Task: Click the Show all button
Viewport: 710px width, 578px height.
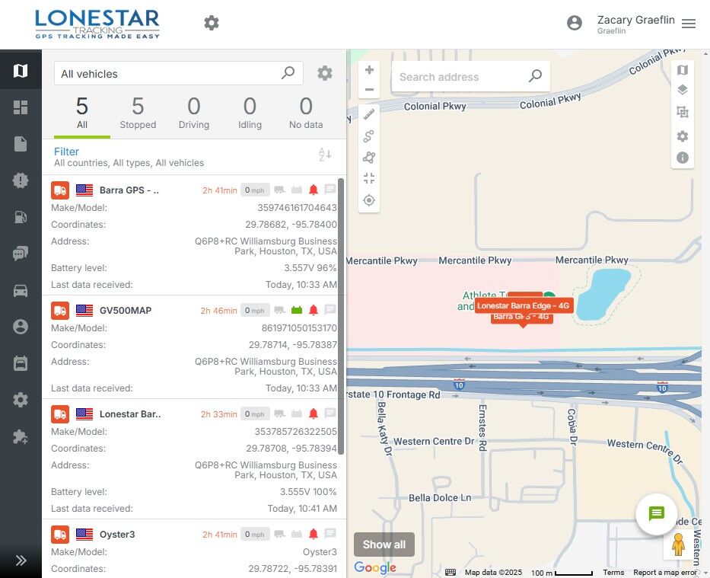Action: point(384,544)
